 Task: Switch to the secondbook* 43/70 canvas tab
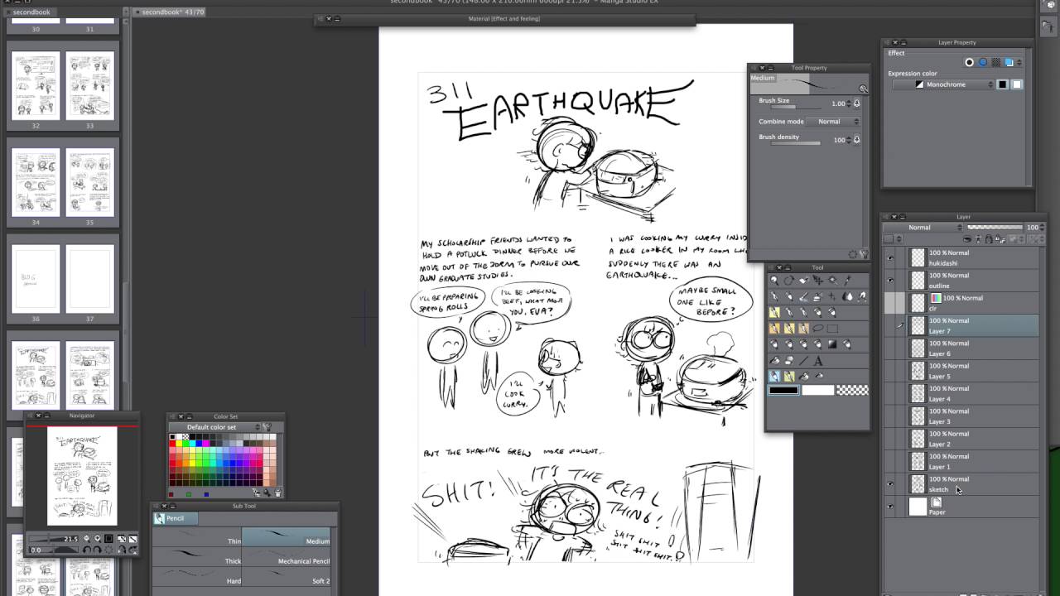point(173,12)
